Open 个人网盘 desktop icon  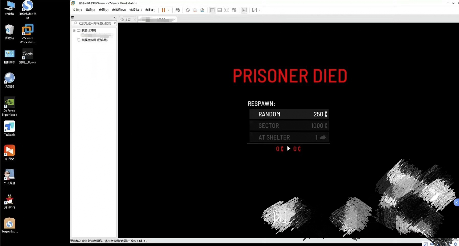click(9, 177)
